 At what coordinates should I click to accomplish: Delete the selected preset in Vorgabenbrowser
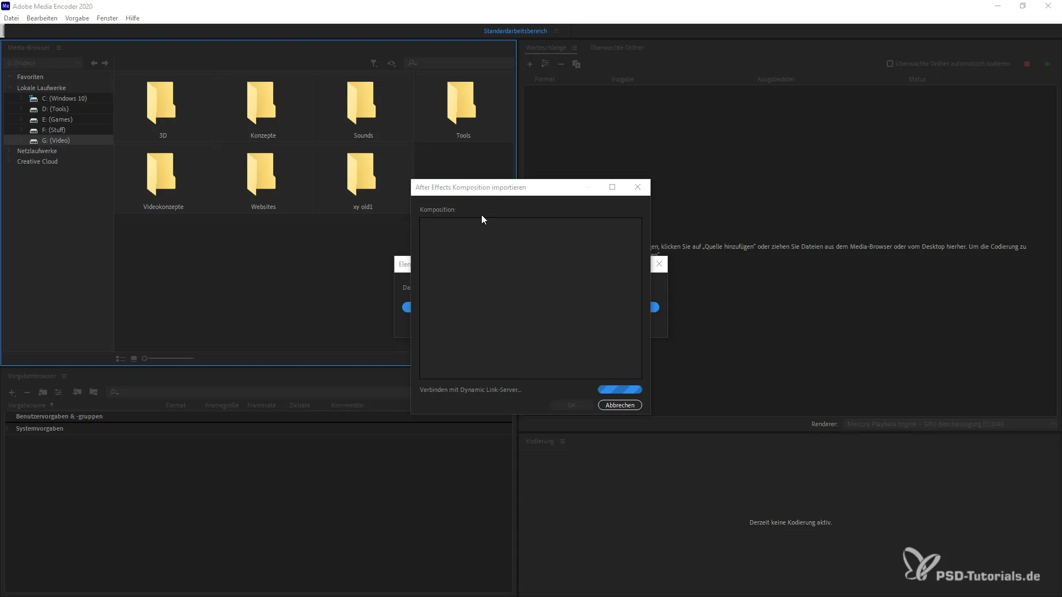27,392
